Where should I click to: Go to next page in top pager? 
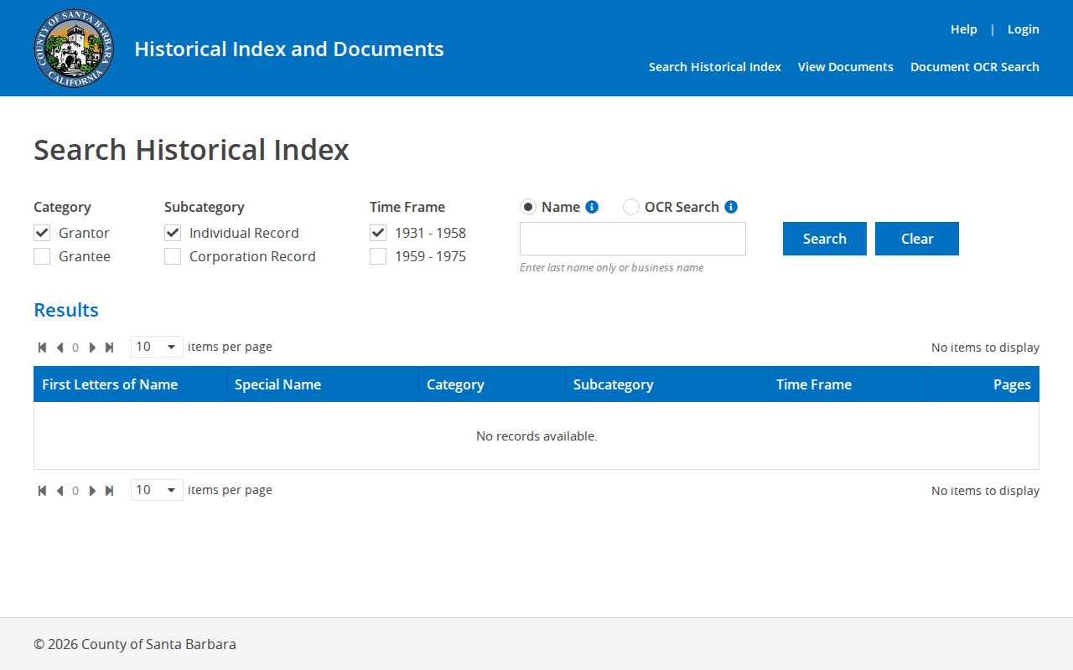[92, 348]
